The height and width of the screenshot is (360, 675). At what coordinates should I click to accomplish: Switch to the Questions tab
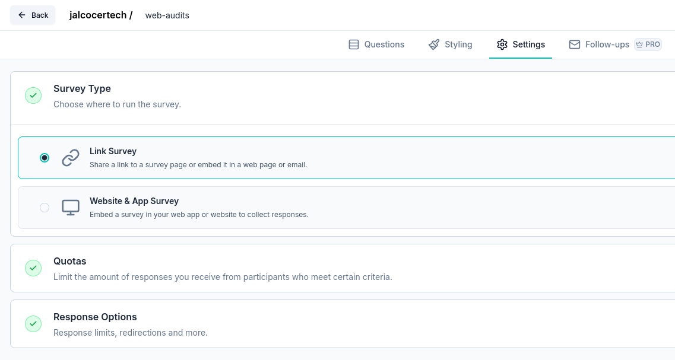[x=384, y=44]
